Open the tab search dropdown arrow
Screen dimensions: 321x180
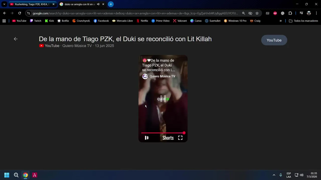point(4,4)
